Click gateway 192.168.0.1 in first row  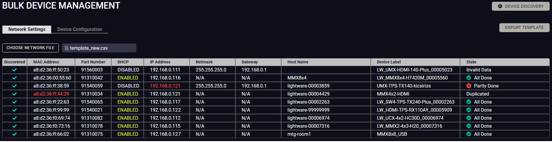(x=254, y=70)
